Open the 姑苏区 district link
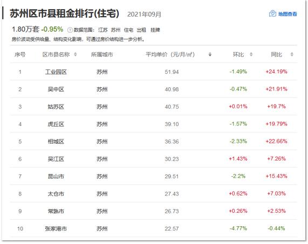 [56, 107]
